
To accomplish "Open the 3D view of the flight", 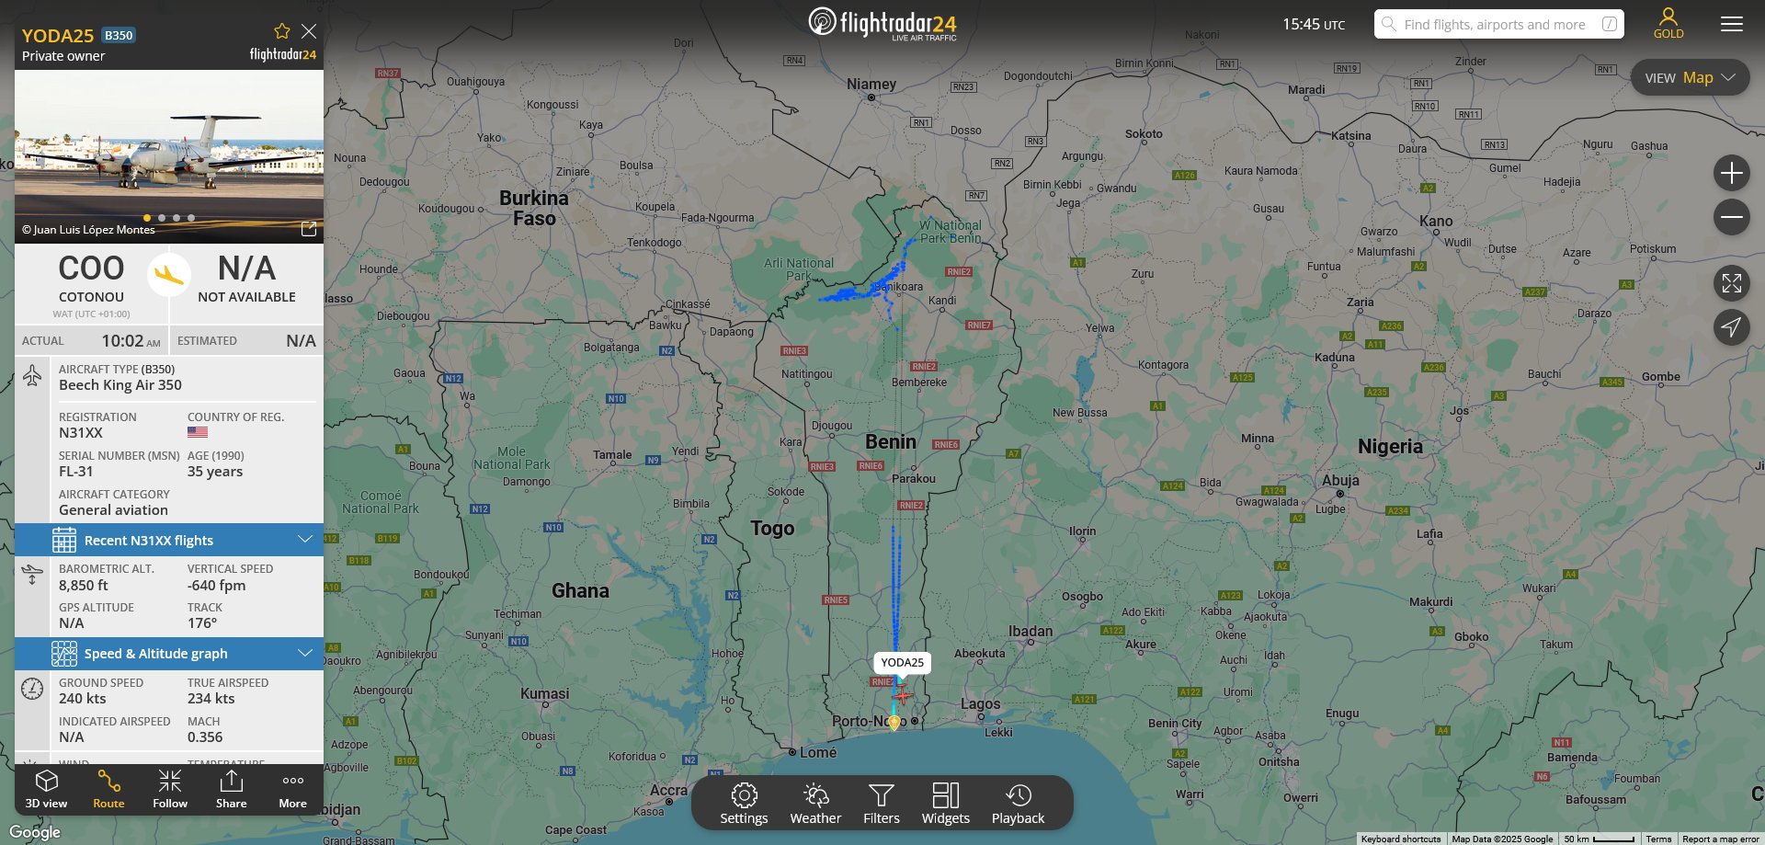I will 46,790.
